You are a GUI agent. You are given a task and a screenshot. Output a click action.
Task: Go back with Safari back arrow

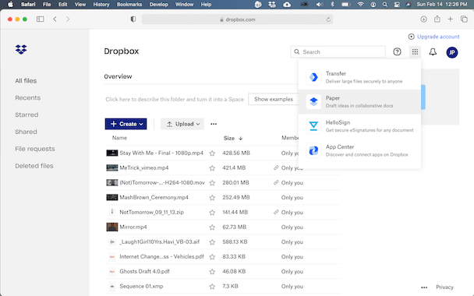(x=55, y=19)
